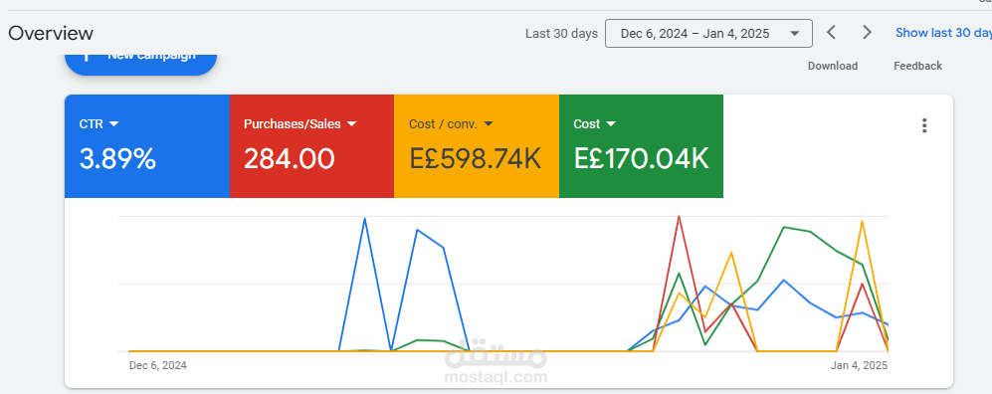Select the red 284.00 purchases card
The width and height of the screenshot is (992, 394).
(311, 146)
